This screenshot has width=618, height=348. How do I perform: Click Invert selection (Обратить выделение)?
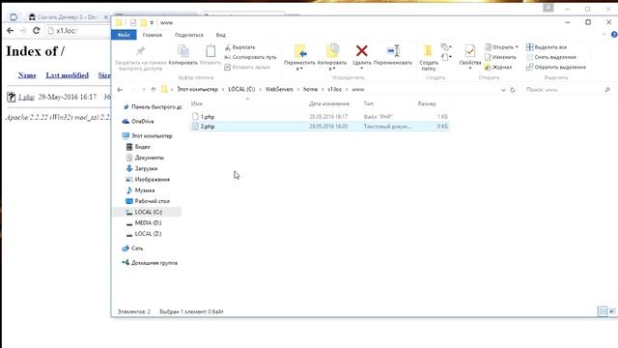coord(556,67)
